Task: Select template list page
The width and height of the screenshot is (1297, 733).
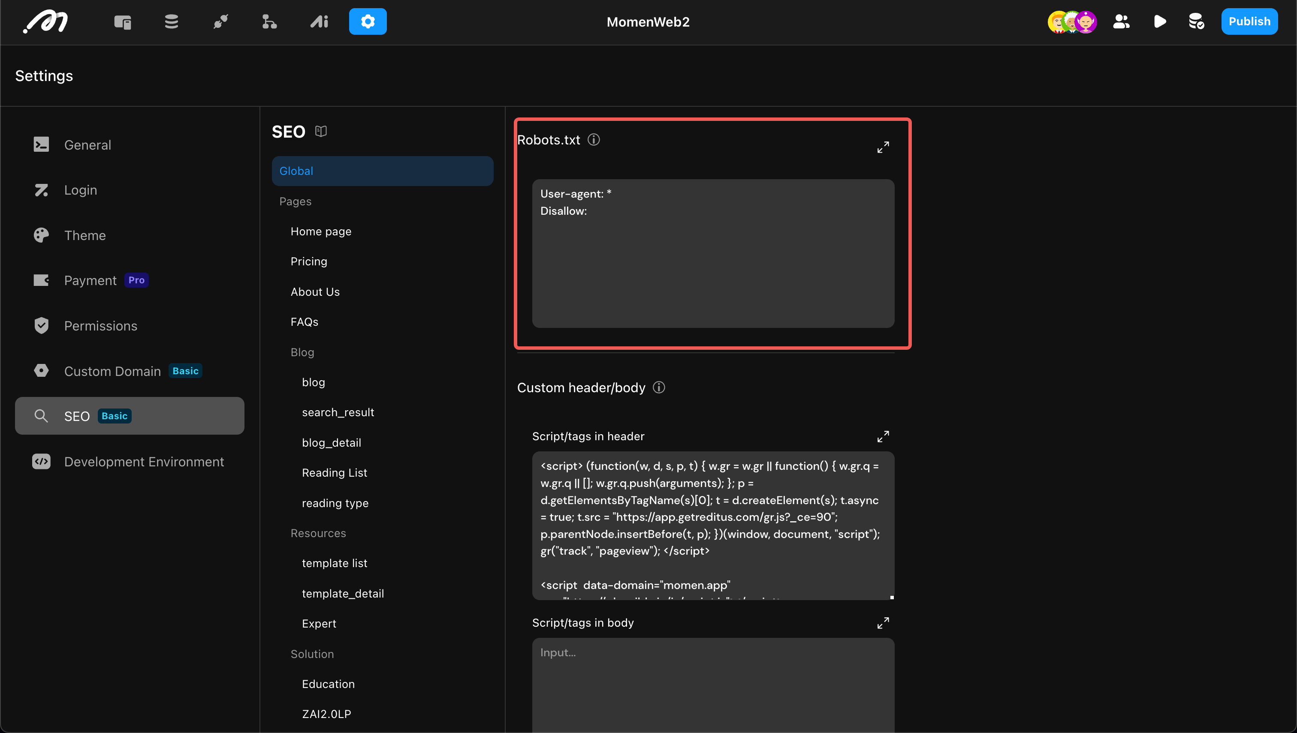Action: pyautogui.click(x=335, y=563)
